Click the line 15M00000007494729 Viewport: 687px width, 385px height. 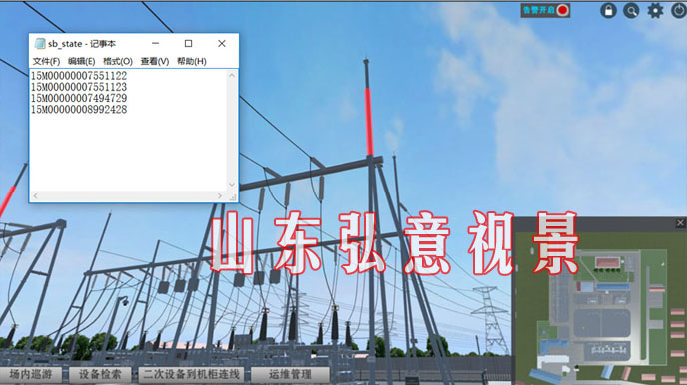[x=79, y=98]
